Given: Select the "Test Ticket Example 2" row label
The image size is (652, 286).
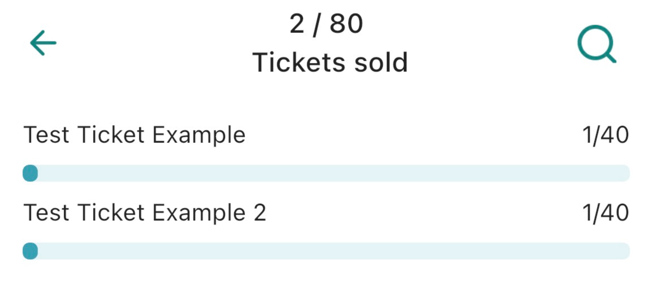Looking at the screenshot, I should [x=145, y=213].
